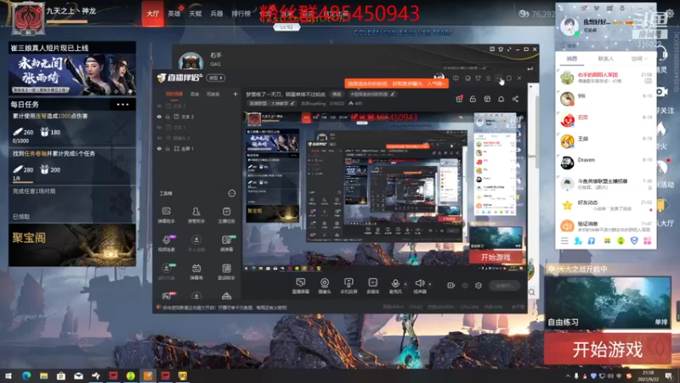Toggle preview eye icon beside settings gear
680x383 pixels.
click(465, 285)
